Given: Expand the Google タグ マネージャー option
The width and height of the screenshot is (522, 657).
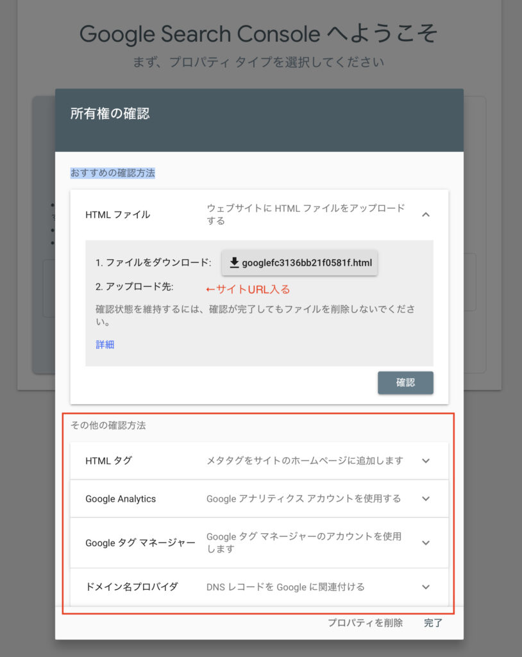Looking at the screenshot, I should pos(426,542).
